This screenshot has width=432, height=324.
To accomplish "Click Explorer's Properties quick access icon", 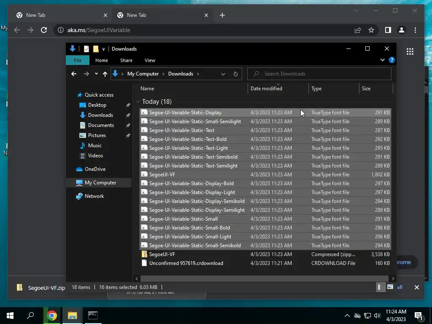I will (86, 49).
